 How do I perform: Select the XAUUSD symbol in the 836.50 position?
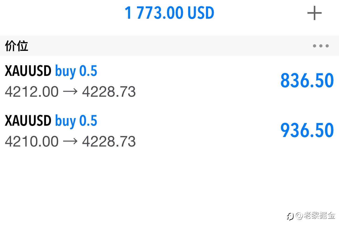click(x=28, y=71)
